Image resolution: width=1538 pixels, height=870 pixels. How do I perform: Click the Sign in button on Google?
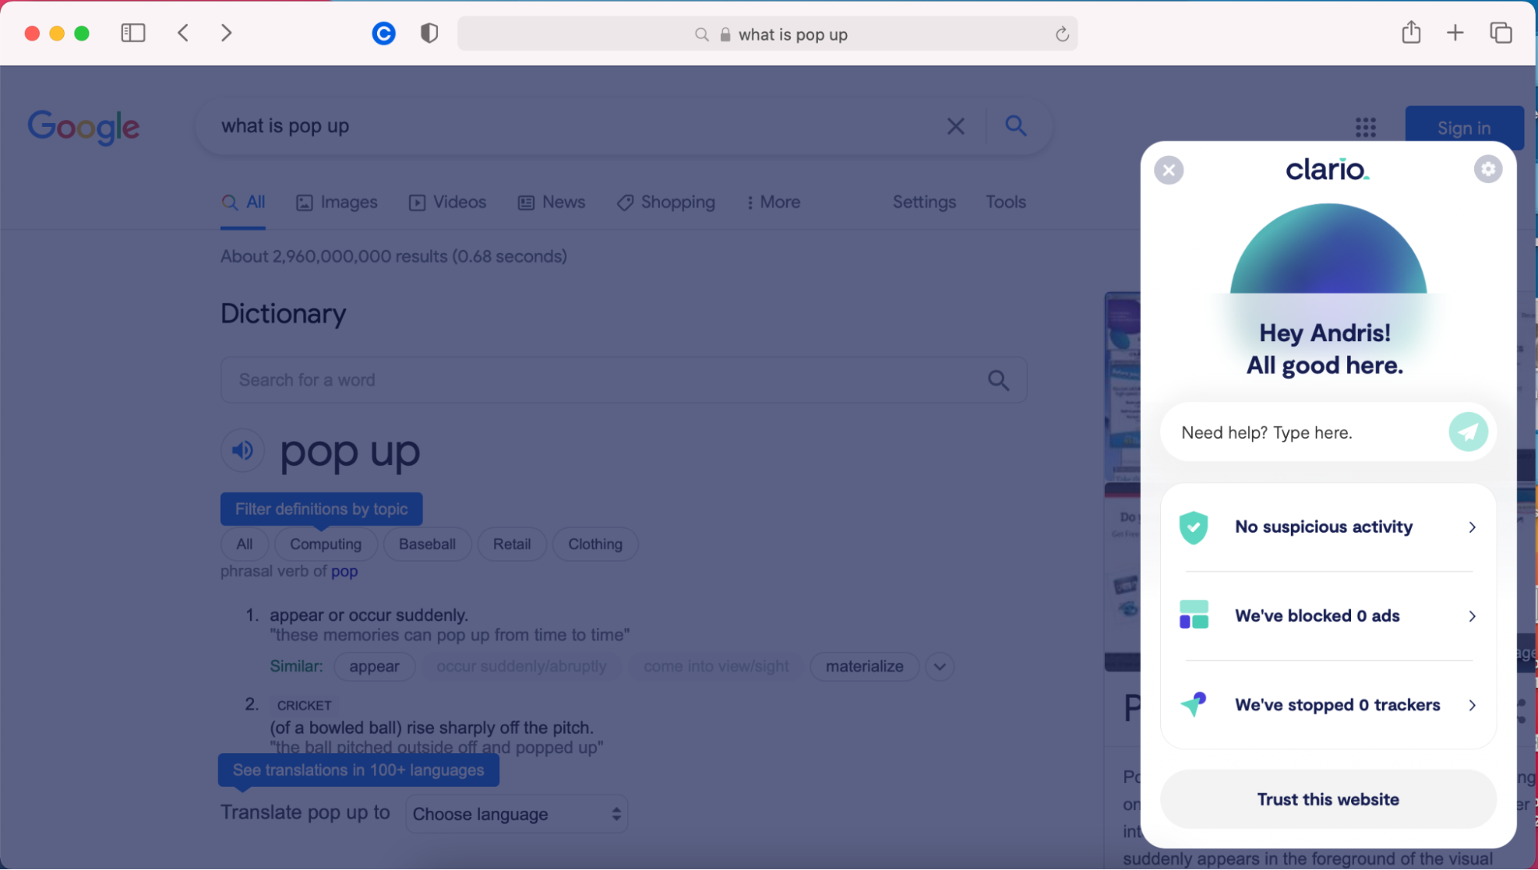coord(1463,127)
